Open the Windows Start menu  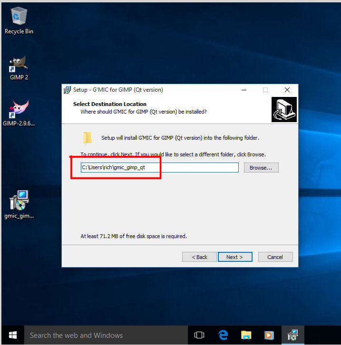coord(12,335)
